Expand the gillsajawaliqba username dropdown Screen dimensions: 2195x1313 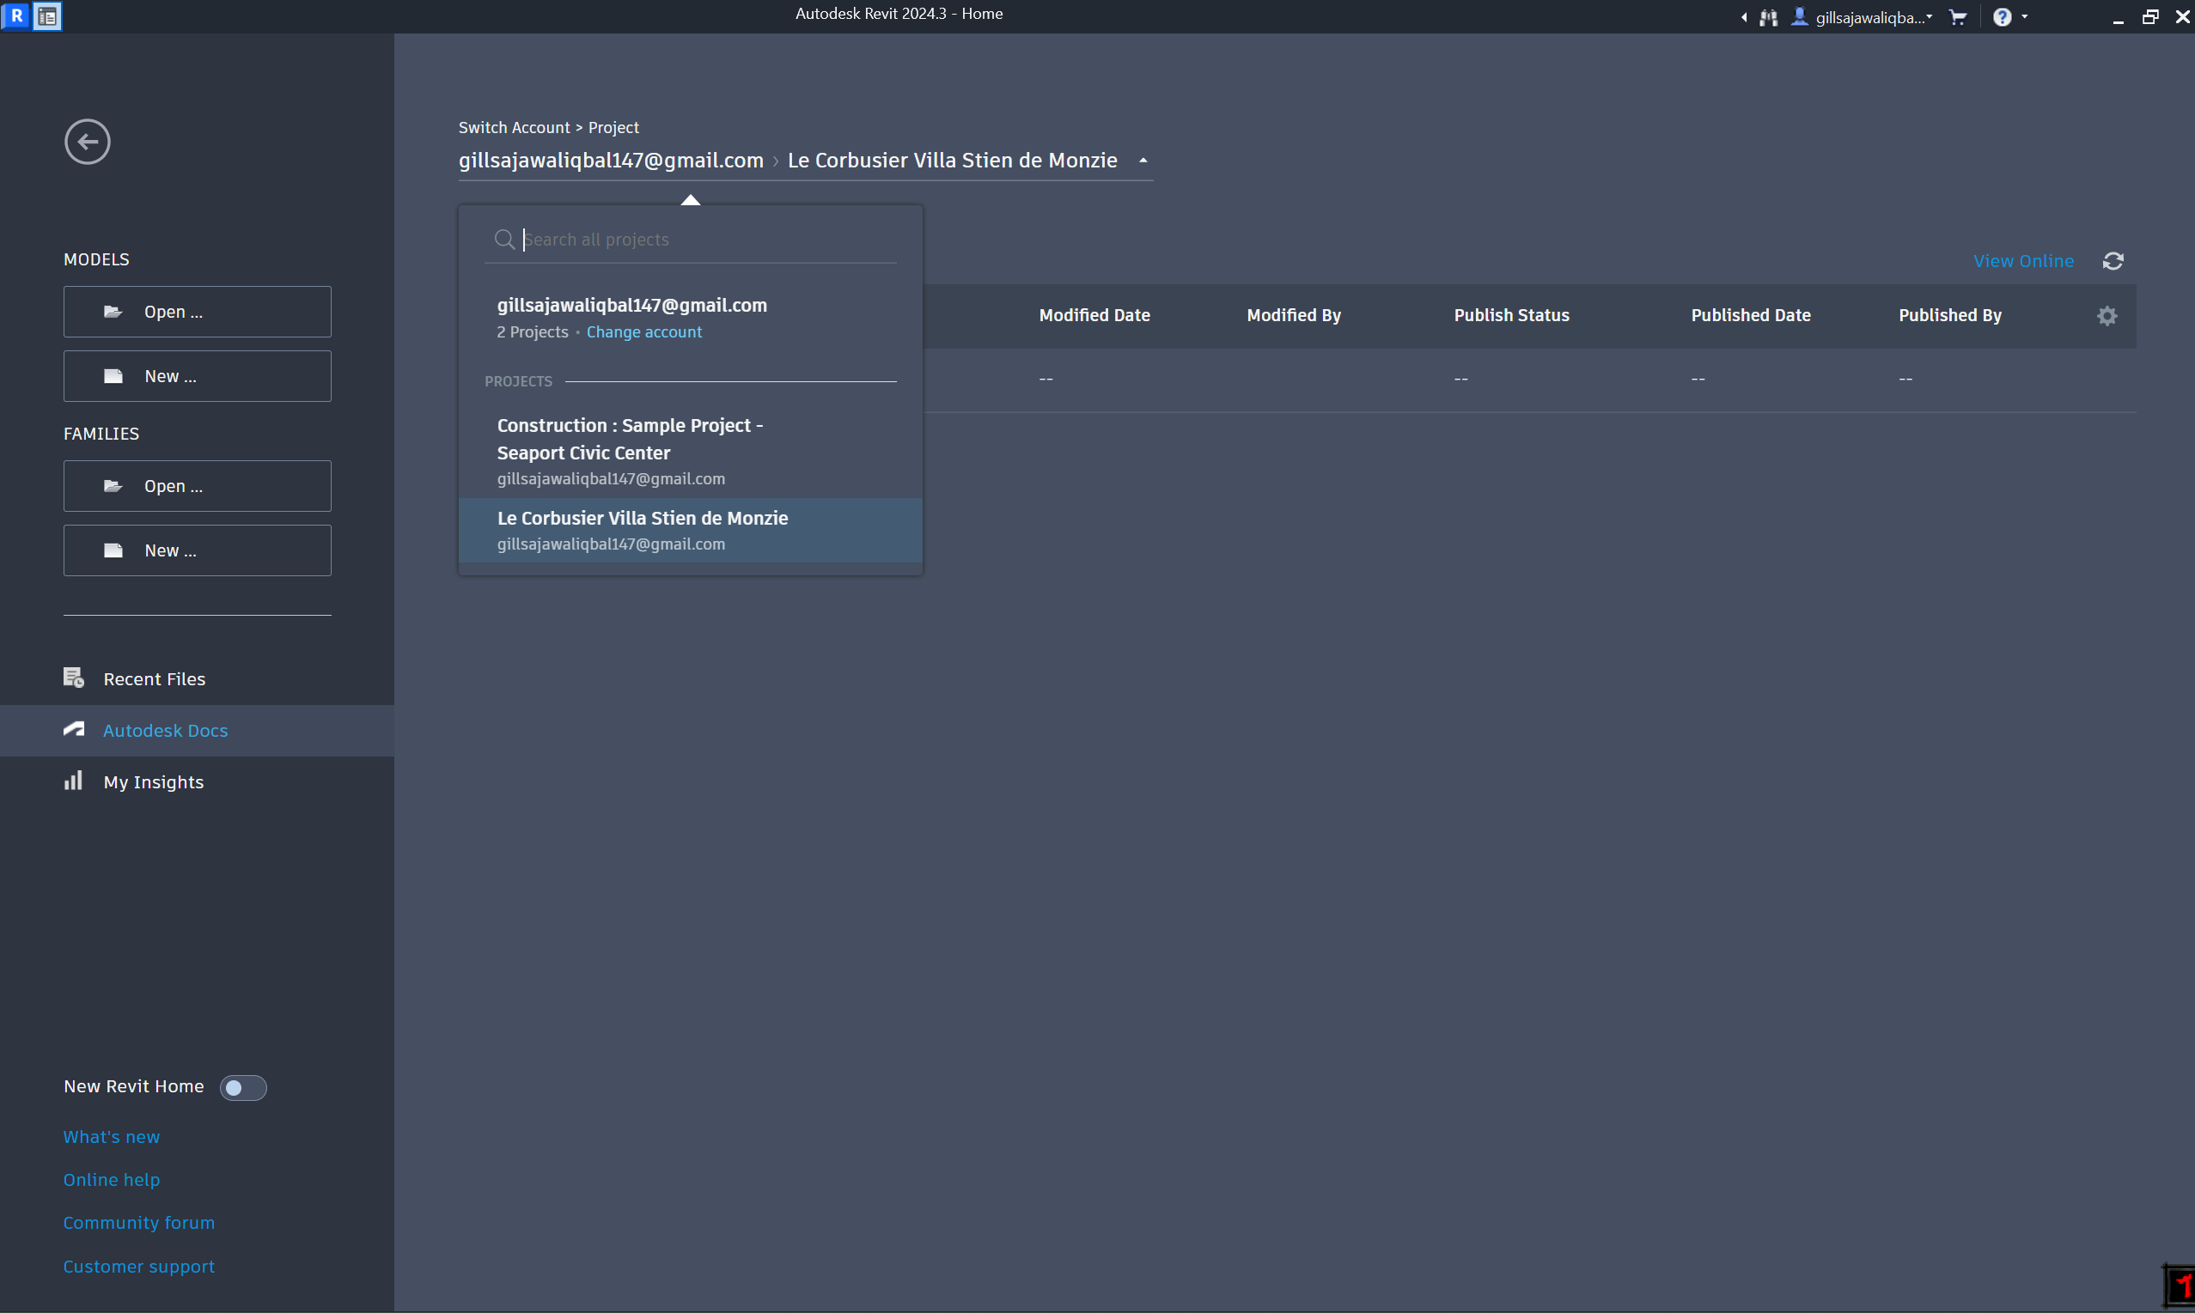1930,17
